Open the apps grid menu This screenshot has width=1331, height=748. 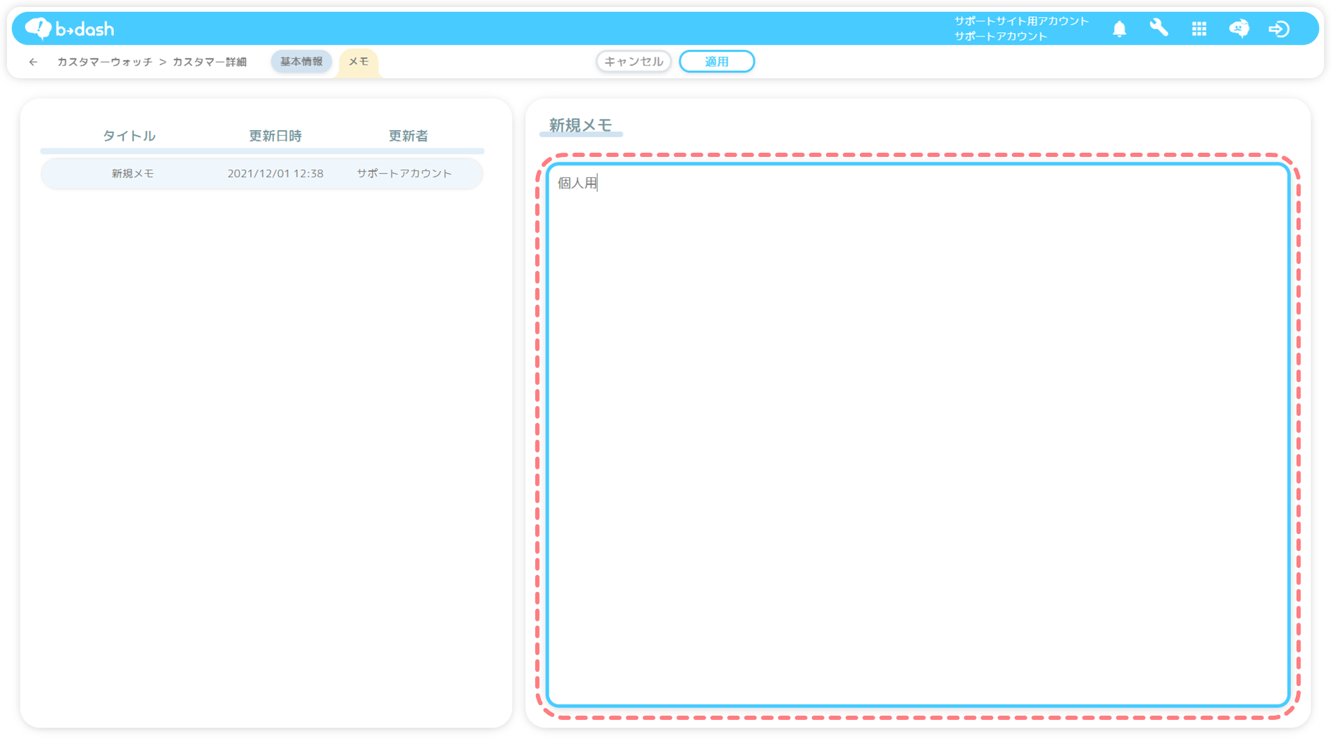point(1199,29)
